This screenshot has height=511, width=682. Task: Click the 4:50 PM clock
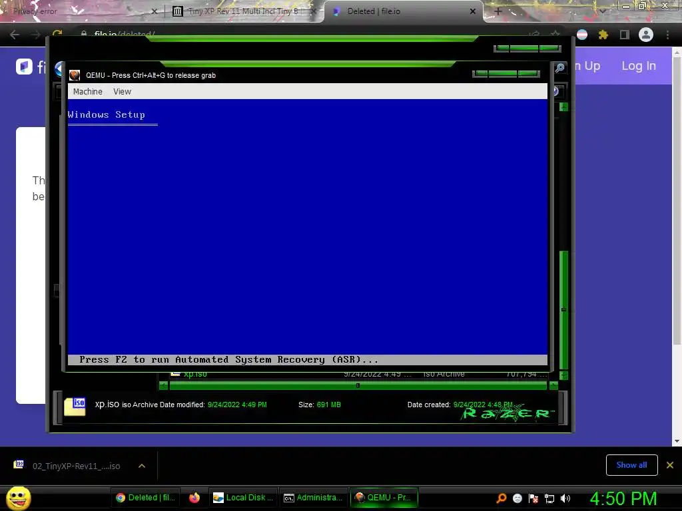[x=623, y=498]
